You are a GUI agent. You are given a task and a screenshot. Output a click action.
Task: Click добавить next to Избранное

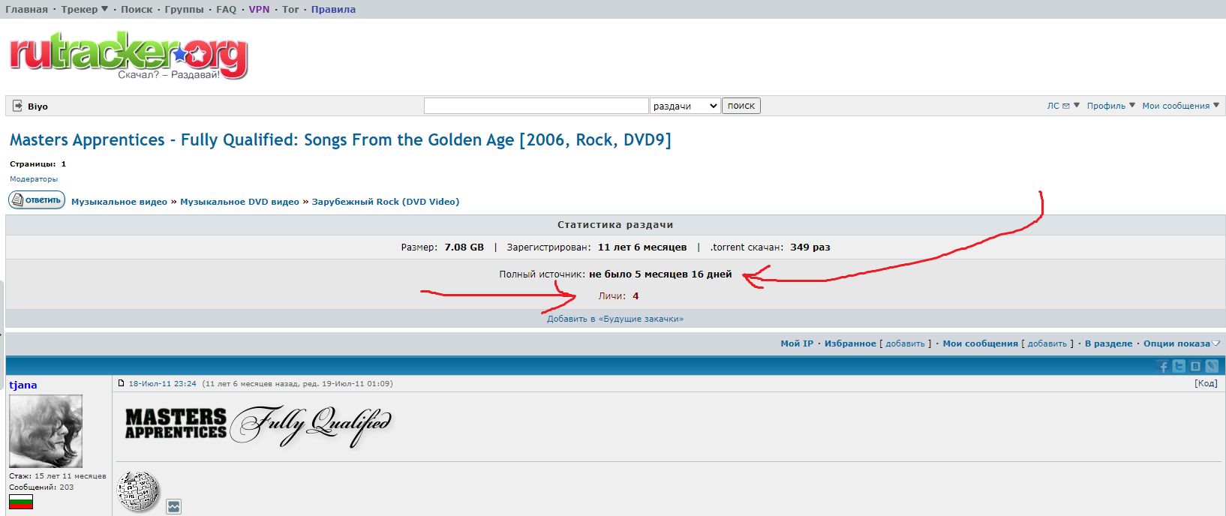pyautogui.click(x=905, y=343)
